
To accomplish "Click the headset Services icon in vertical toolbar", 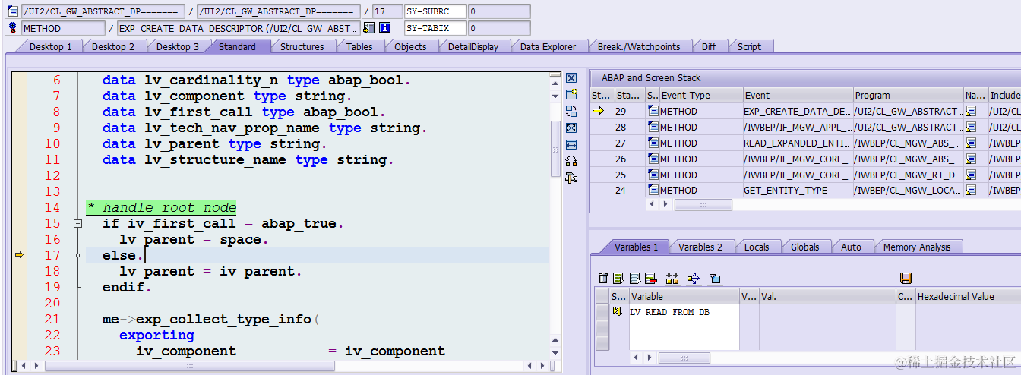I will coord(571,161).
